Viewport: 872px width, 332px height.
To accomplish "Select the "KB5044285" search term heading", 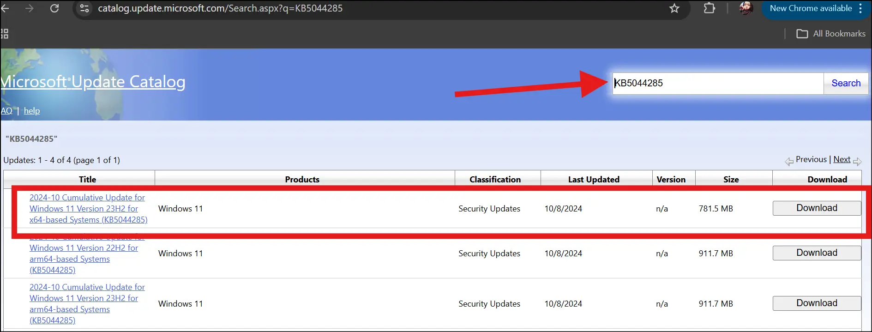I will (x=31, y=139).
